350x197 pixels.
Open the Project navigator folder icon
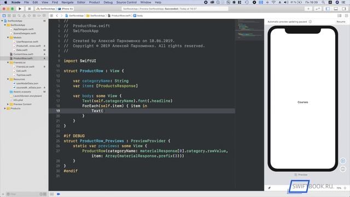4,16
